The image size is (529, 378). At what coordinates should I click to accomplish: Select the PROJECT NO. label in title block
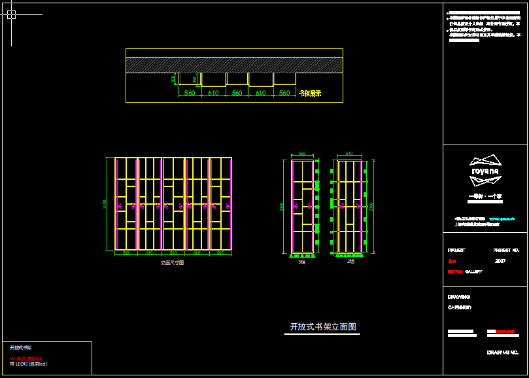506,250
